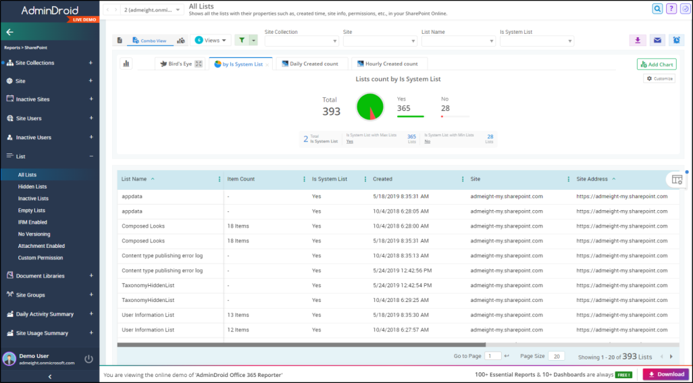Image resolution: width=693 pixels, height=383 pixels.
Task: Click the column customization table icon
Action: (x=677, y=180)
